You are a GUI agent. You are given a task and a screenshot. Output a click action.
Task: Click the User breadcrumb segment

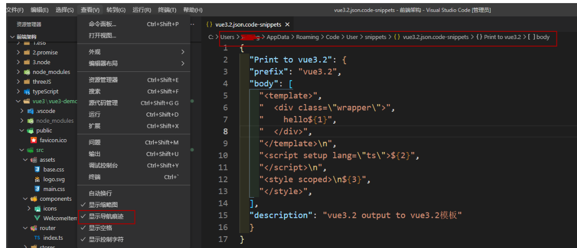click(352, 37)
